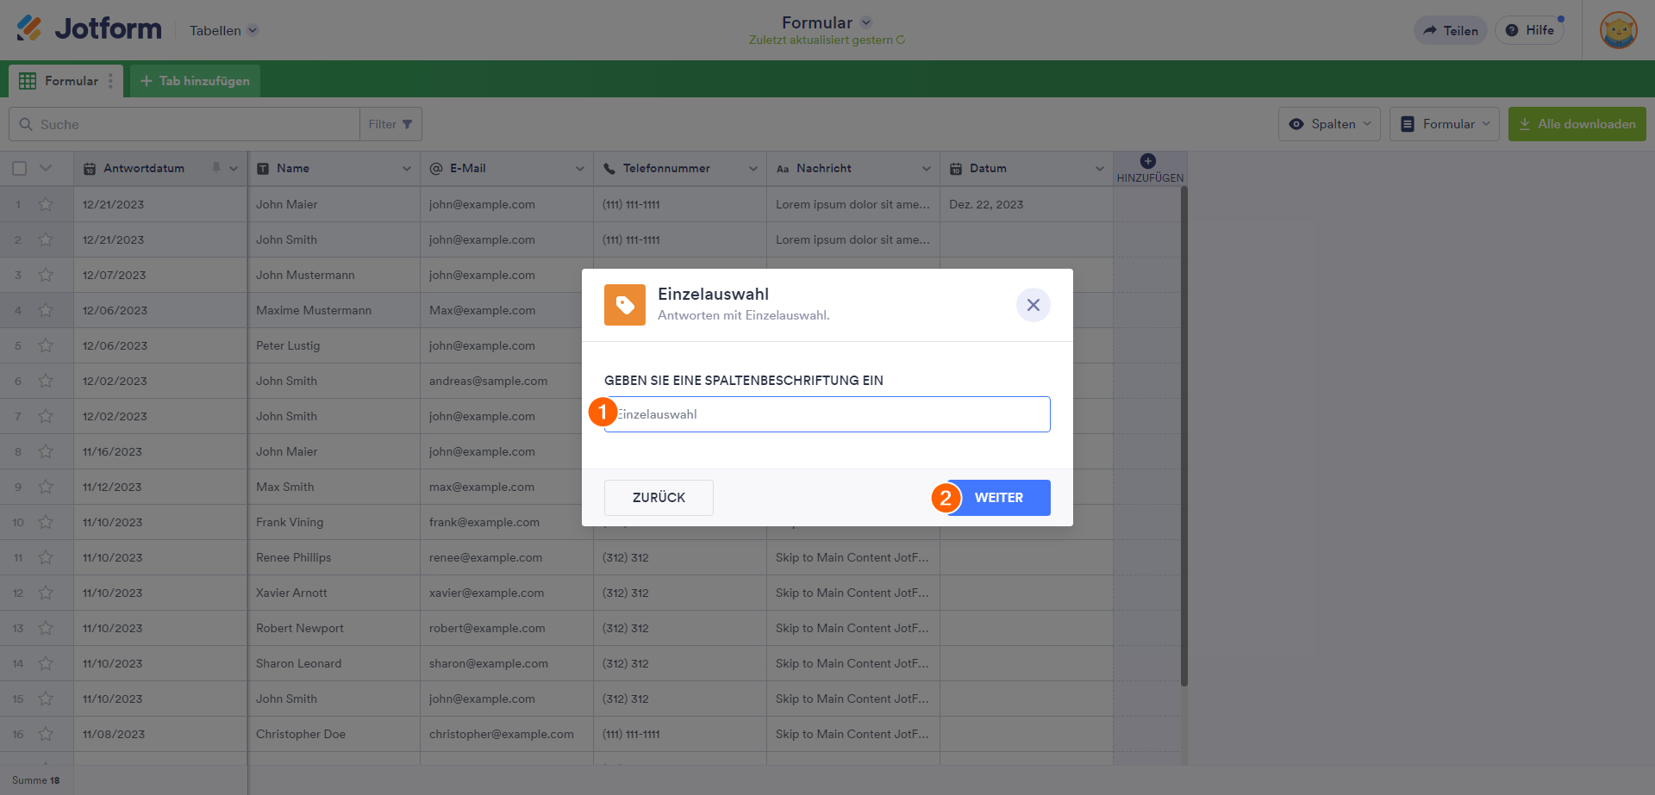Click the Filter funnel button
This screenshot has height=795, width=1655.
tap(390, 124)
